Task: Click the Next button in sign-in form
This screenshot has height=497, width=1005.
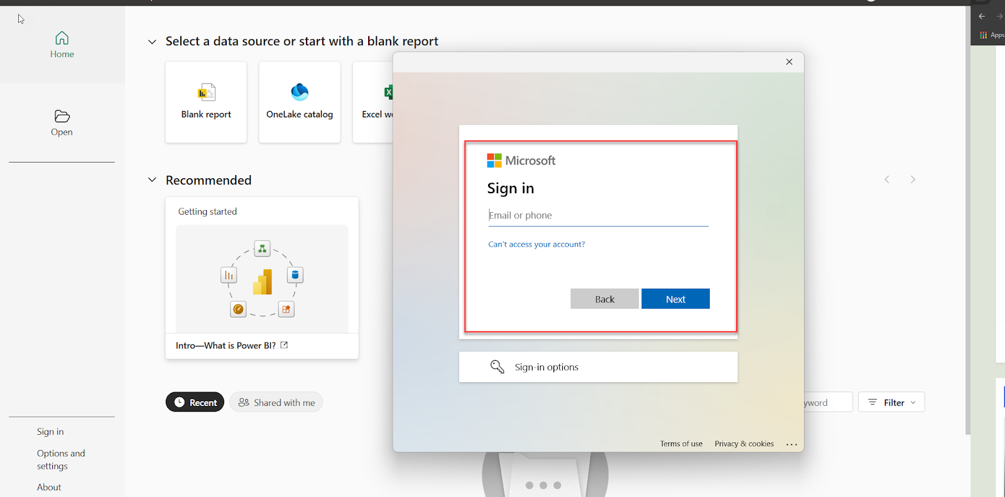Action: tap(675, 299)
